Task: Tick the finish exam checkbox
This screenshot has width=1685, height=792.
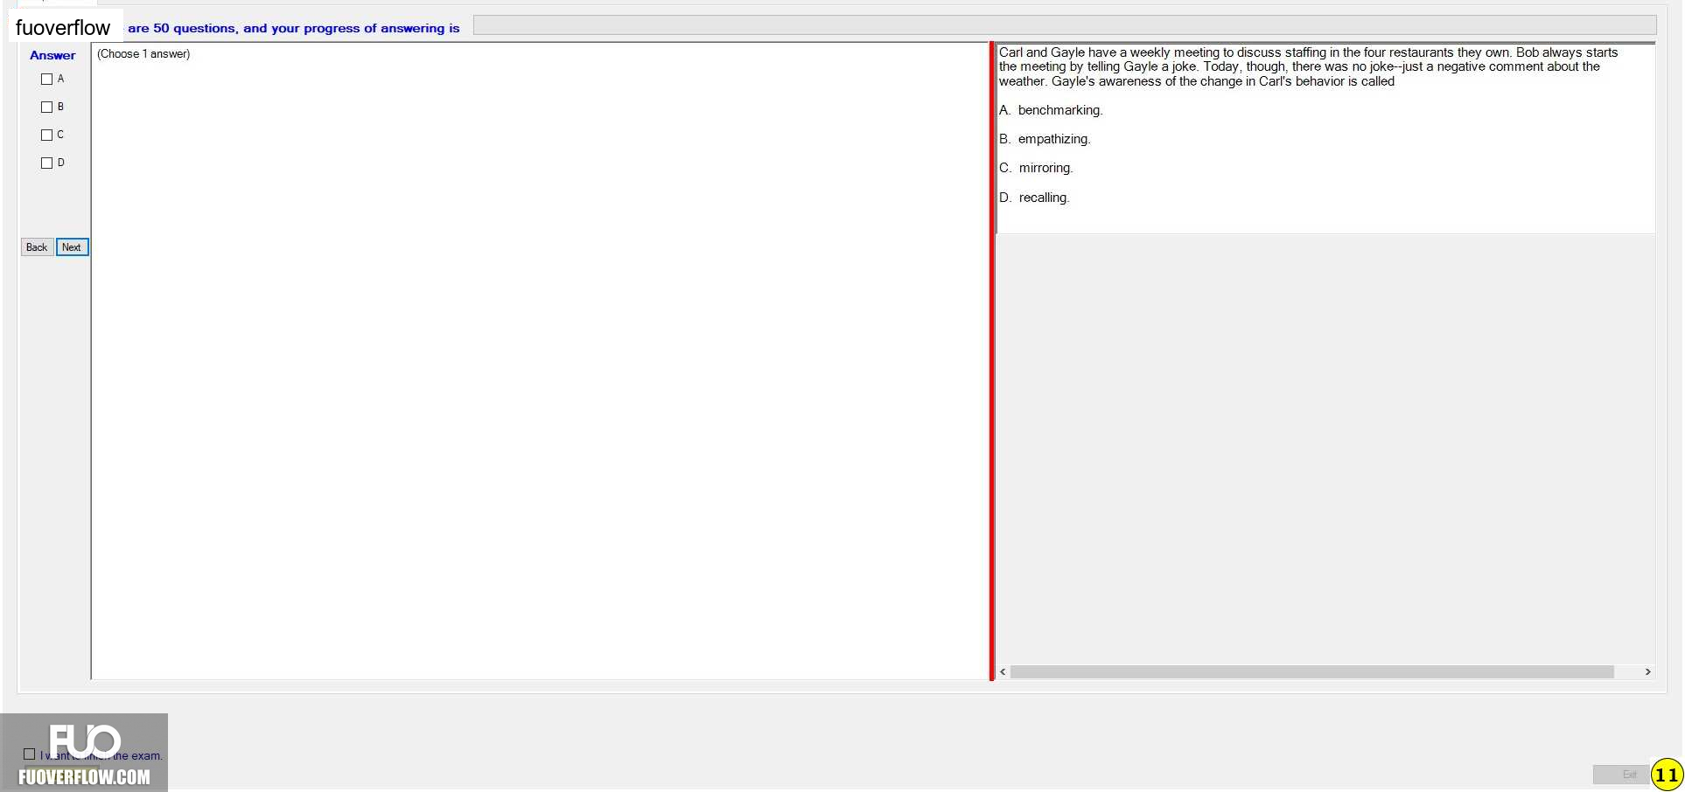Action: tap(30, 754)
